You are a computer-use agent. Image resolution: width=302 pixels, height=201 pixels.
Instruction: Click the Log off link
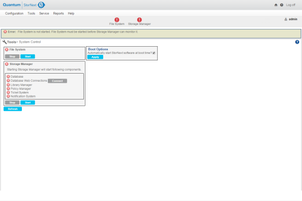[290, 5]
